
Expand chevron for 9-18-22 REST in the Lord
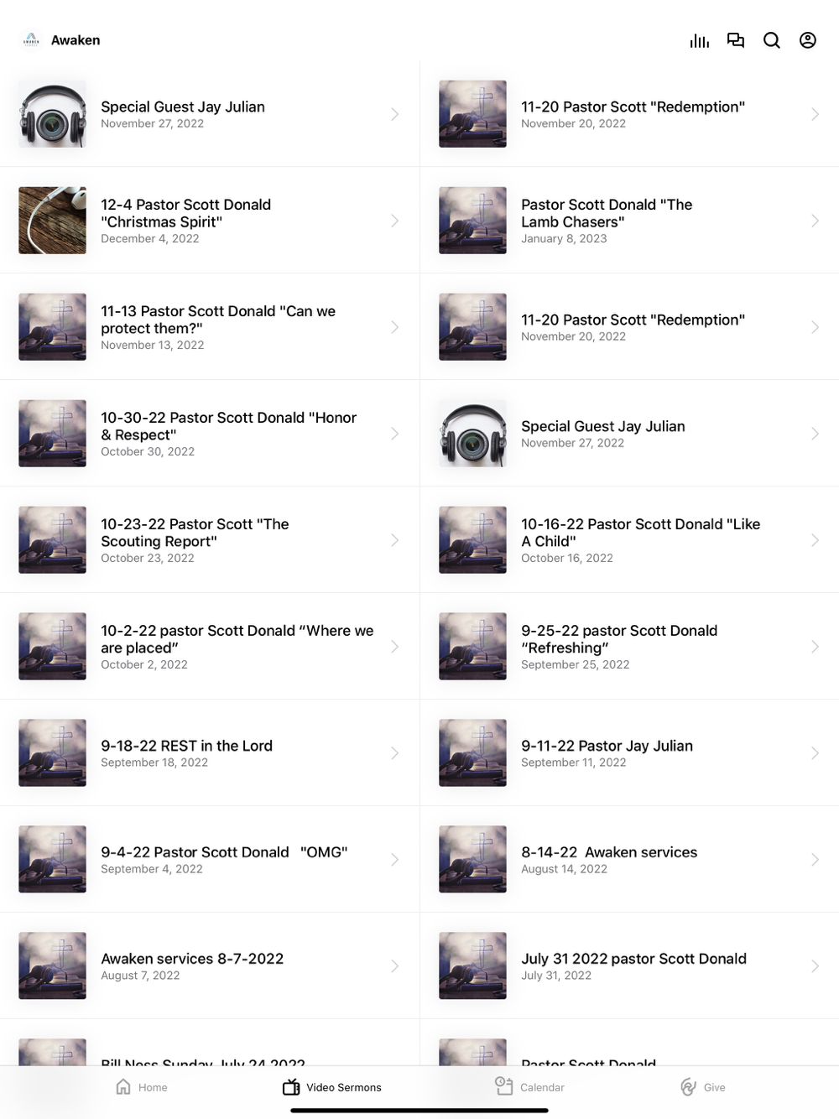[x=394, y=753]
